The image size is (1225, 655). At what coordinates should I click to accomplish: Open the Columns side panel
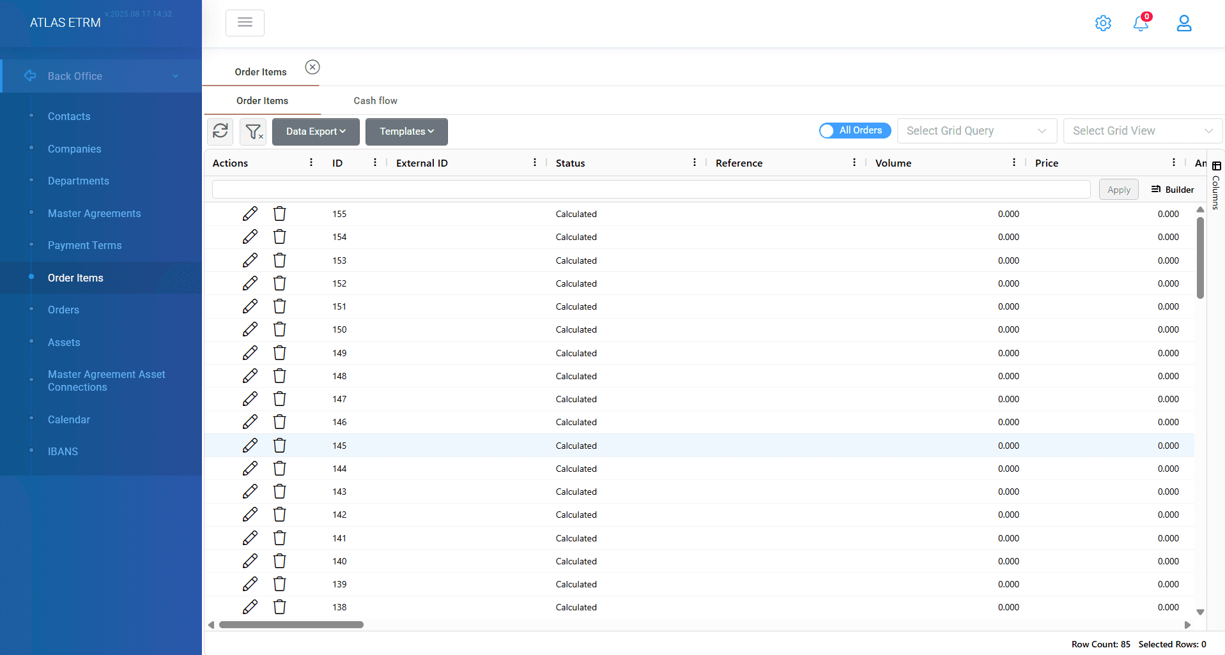click(x=1216, y=186)
